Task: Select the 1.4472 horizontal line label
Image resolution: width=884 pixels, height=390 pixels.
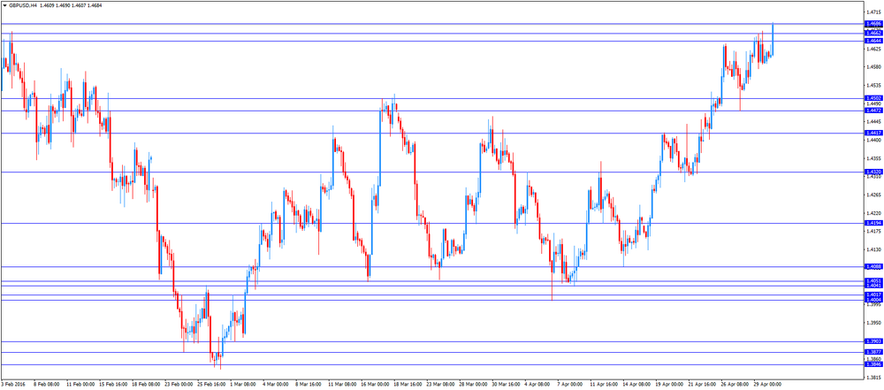Action: [873, 111]
